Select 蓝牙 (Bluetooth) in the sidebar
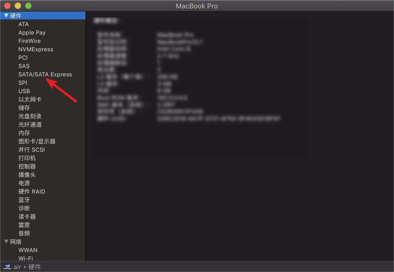The width and height of the screenshot is (394, 272). (24, 200)
